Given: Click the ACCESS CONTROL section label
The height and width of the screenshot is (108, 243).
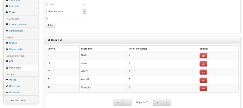Looking at the screenshot, I should tap(15, 56).
